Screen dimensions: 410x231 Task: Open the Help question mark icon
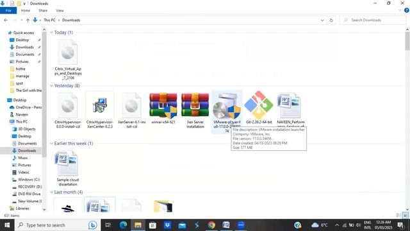click(x=407, y=10)
